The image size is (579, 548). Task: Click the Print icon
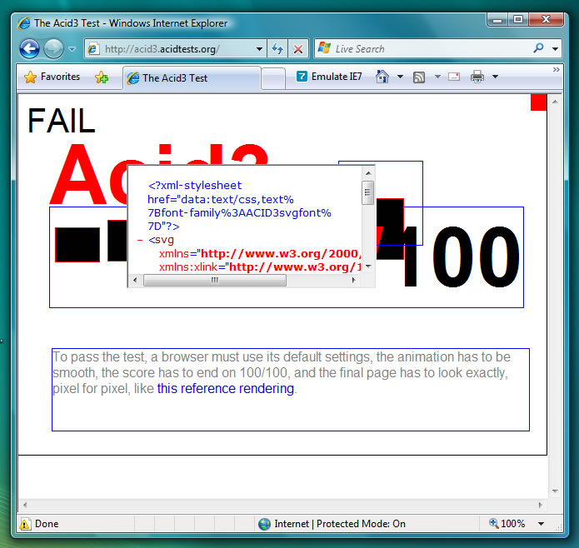coord(477,77)
